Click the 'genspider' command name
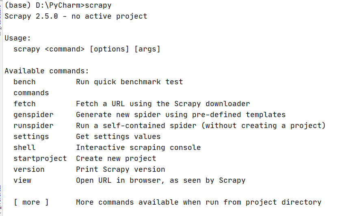 (x=34, y=115)
